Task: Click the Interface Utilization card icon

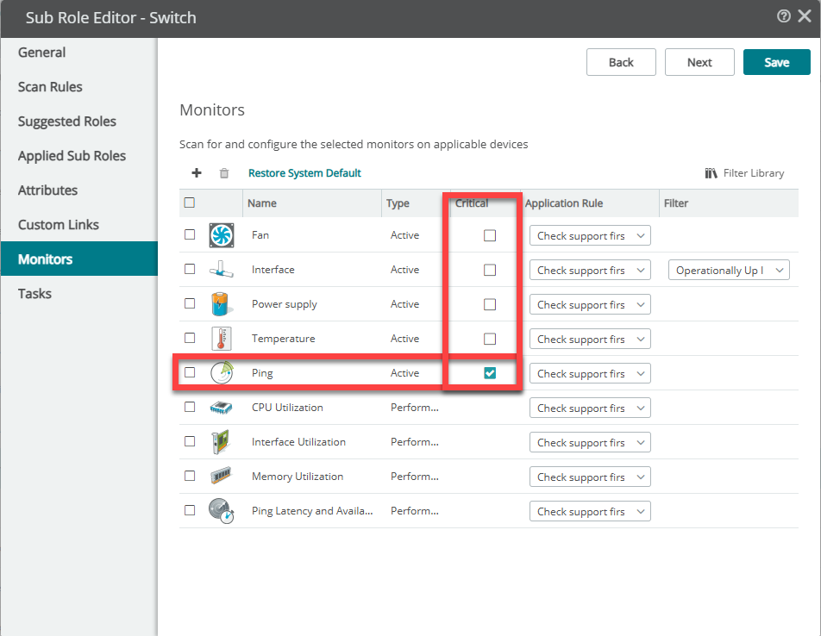Action: click(221, 442)
